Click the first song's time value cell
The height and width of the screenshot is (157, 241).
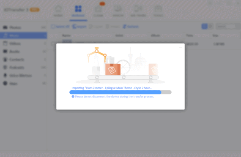[192, 44]
